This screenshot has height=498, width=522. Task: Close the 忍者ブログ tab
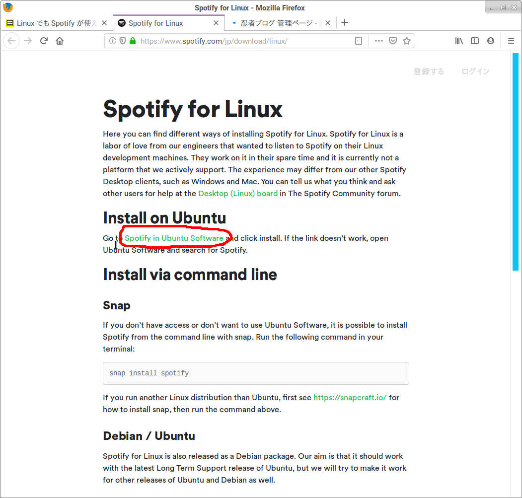pyautogui.click(x=328, y=23)
